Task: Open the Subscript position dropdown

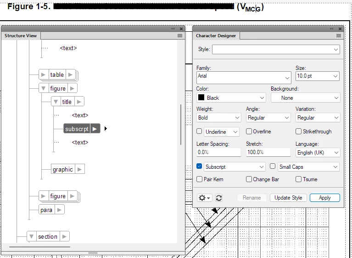Action: tap(235, 167)
